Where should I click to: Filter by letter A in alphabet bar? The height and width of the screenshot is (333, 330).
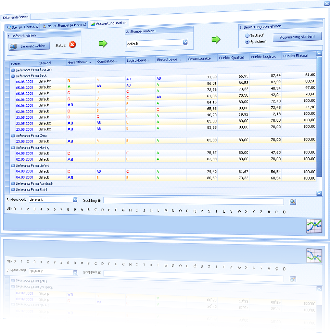point(82,210)
